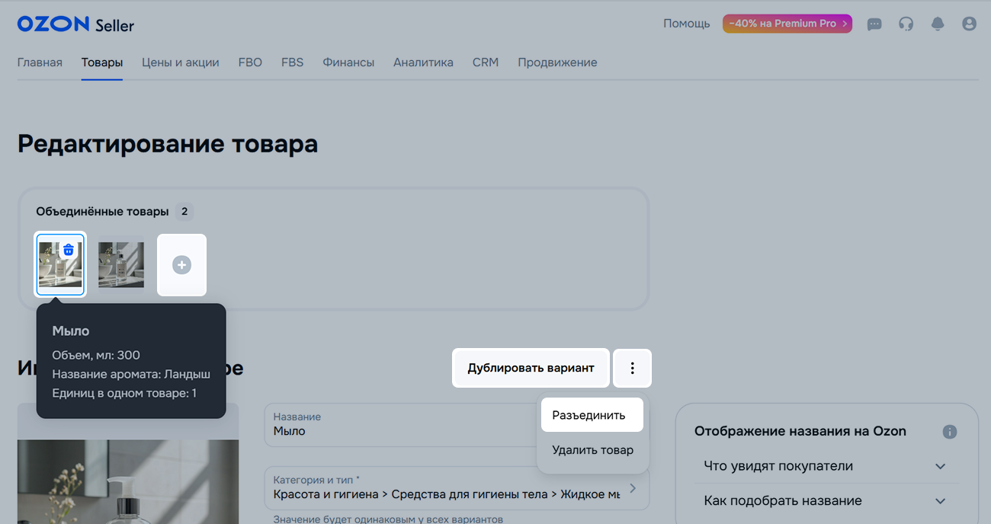Choose 'Удалить товар' menu entry
Viewport: 991px width, 524px height.
[592, 450]
